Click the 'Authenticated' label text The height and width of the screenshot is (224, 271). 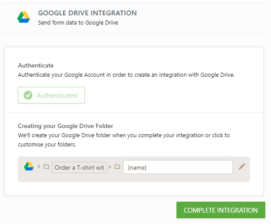click(57, 95)
